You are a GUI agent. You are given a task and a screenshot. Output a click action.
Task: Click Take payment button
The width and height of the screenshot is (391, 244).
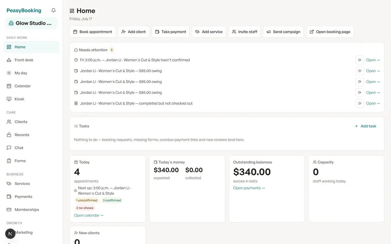click(170, 32)
